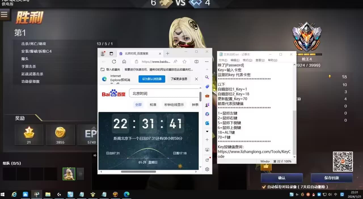Open the Edge sidebar games icon
This screenshot has height=199, width=363.
(207, 105)
